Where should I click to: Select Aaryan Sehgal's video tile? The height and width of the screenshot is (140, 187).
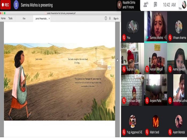coord(155,58)
